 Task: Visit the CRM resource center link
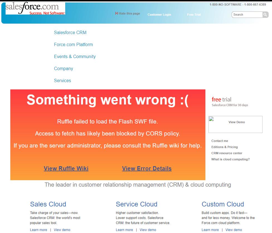227,153
